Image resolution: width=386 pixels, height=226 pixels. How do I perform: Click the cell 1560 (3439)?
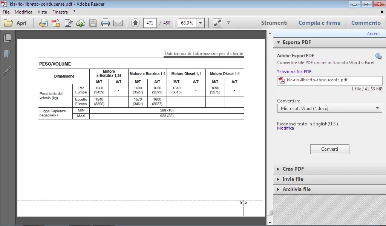99,90
